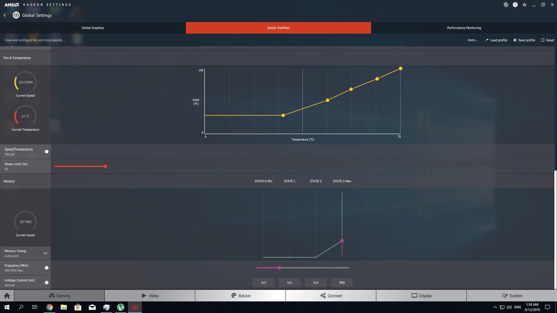The image size is (557, 313).
Task: Click the Radeon Settings taskbar icon
Action: 135,307
